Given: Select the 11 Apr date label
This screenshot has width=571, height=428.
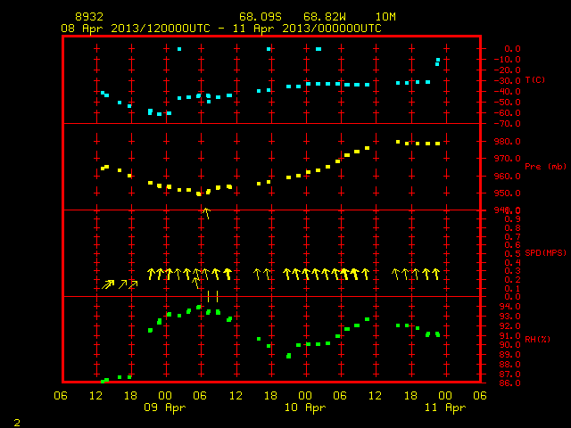Looking at the screenshot, I should [x=445, y=407].
